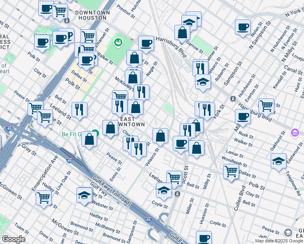
Task: Select the 'Preston St' street label
Action: [x=126, y=11]
